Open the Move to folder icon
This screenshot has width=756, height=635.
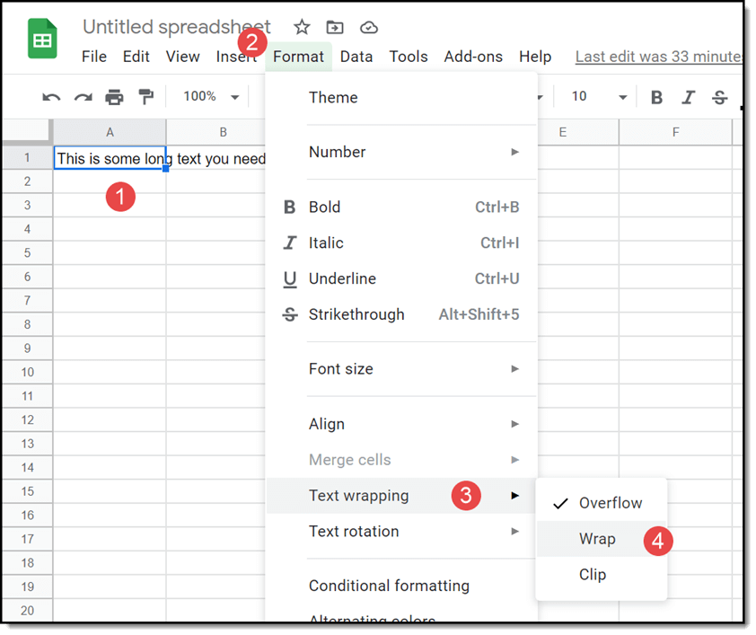[x=335, y=27]
